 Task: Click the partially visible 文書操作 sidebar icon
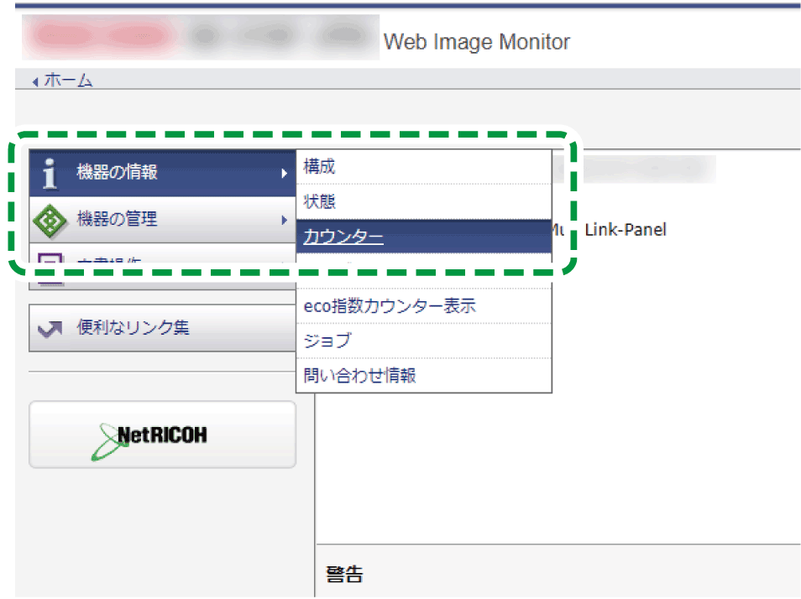click(x=48, y=260)
